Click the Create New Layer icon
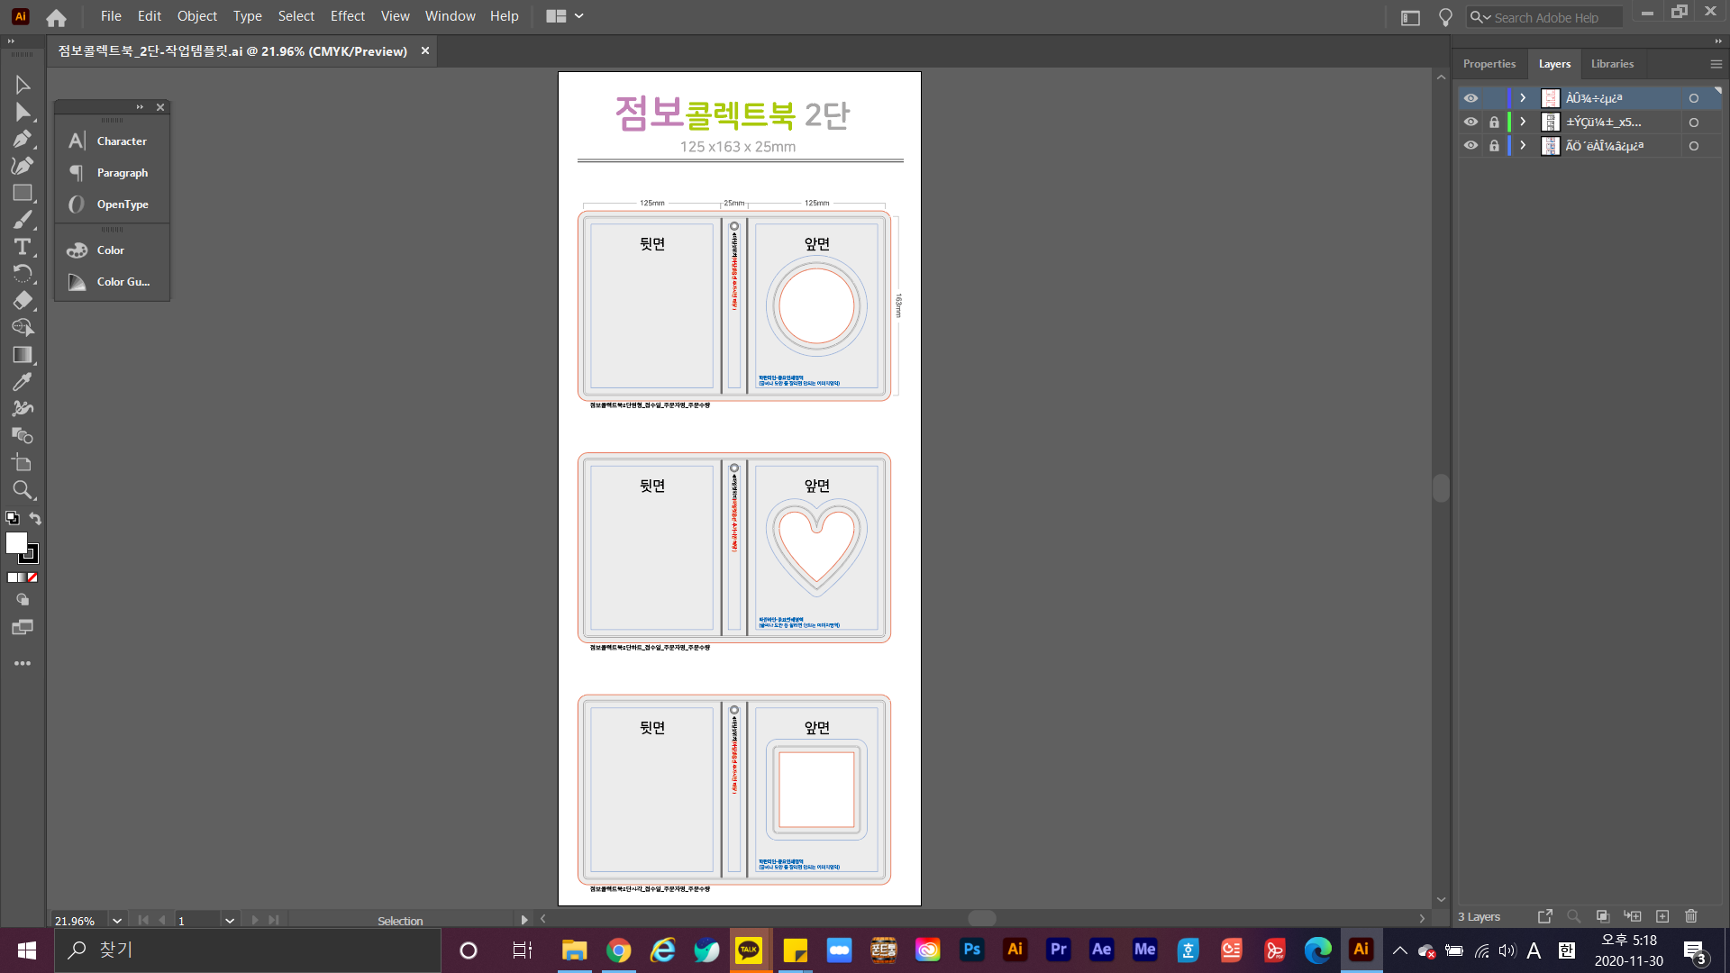Viewport: 1730px width, 973px height. point(1662,916)
